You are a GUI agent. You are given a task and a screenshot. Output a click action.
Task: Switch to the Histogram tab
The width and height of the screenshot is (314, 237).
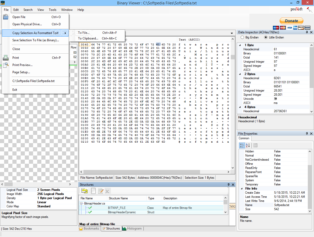132,229
